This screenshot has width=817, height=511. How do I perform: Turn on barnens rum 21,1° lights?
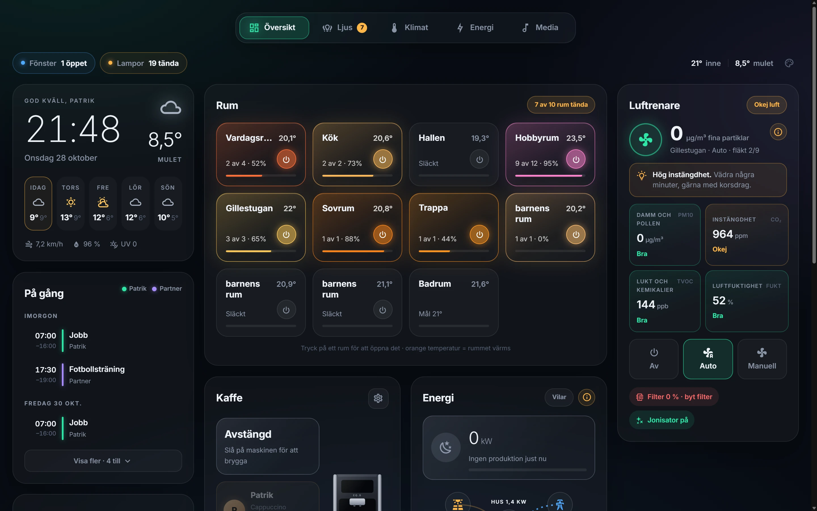tap(382, 309)
